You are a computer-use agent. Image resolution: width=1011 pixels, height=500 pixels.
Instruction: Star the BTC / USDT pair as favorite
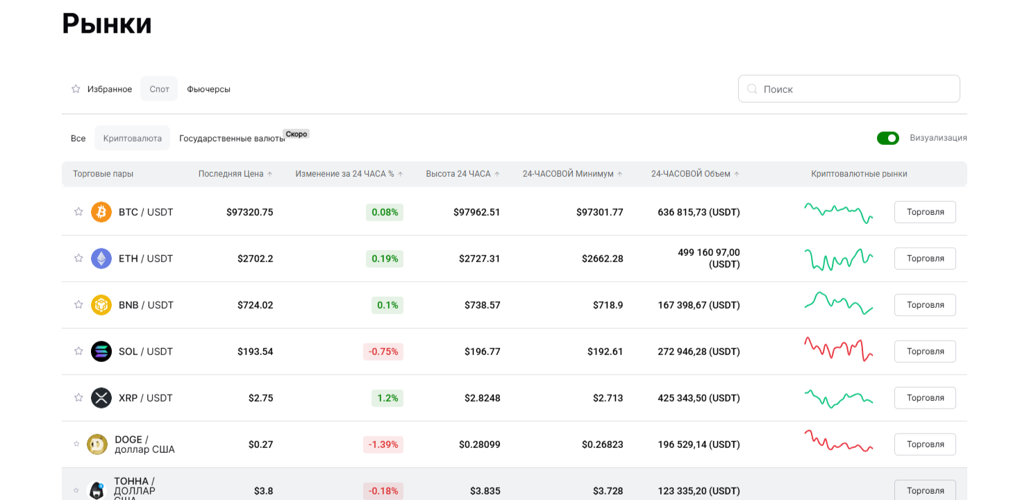click(78, 212)
